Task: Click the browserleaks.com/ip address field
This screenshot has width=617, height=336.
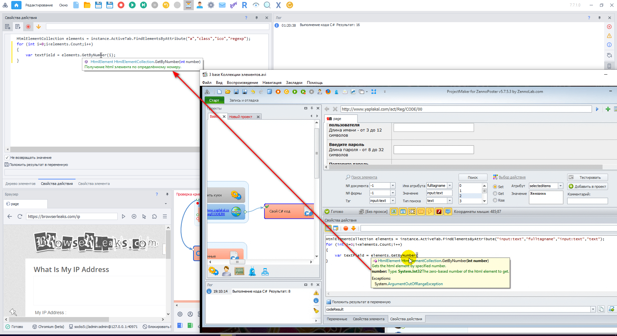Action: pos(72,216)
